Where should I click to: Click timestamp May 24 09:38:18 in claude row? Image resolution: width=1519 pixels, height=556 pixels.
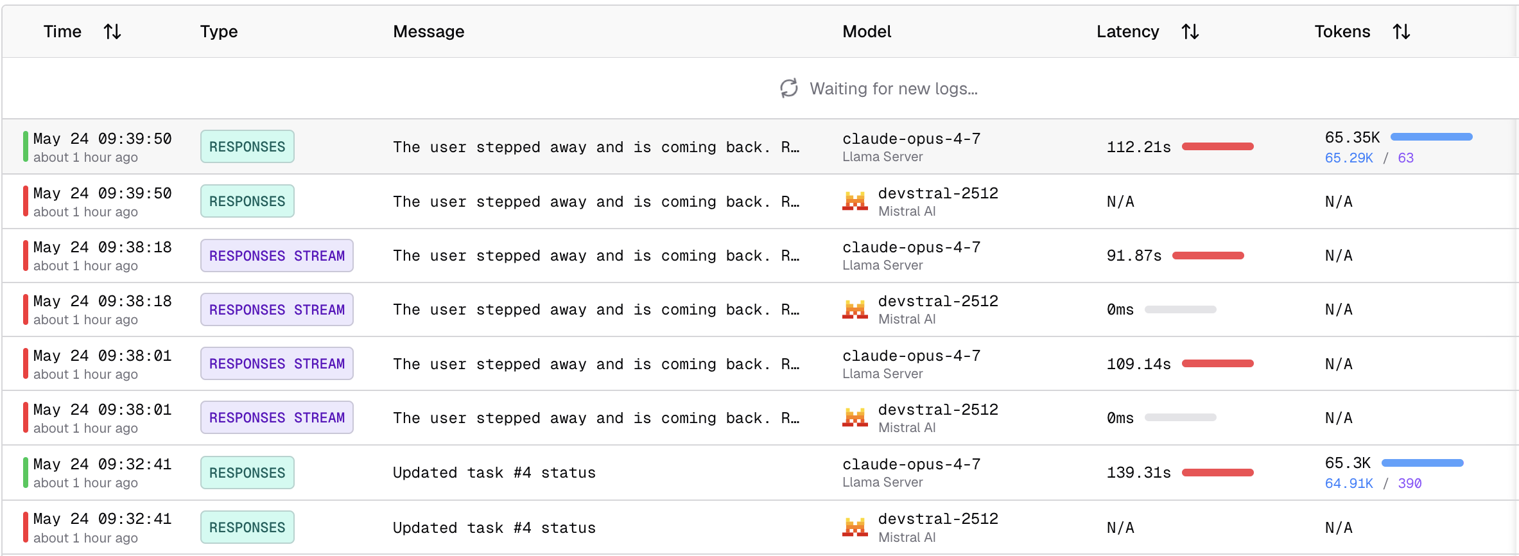[x=103, y=247]
